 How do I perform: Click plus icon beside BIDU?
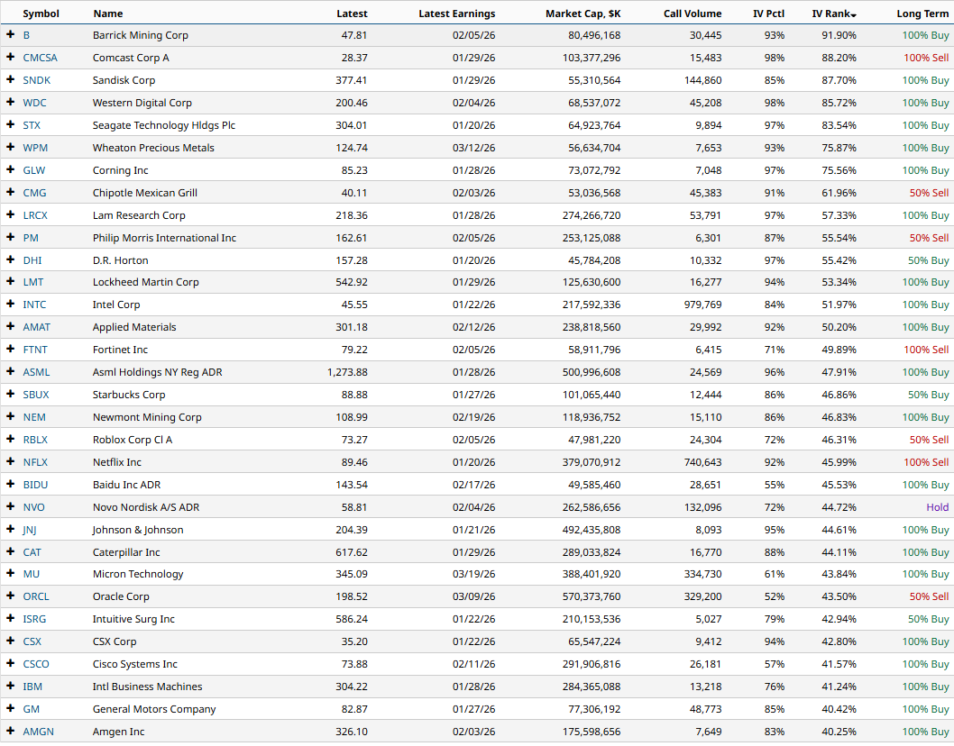(x=10, y=484)
